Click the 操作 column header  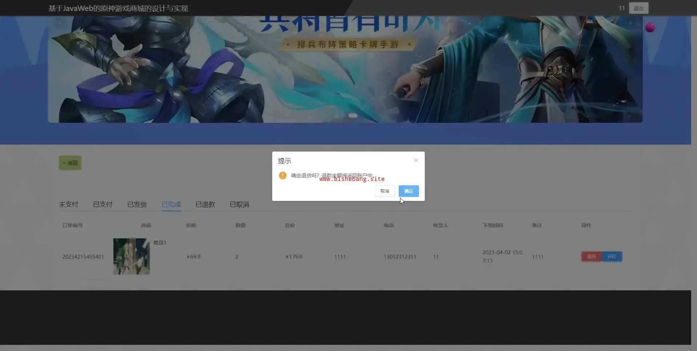point(586,225)
